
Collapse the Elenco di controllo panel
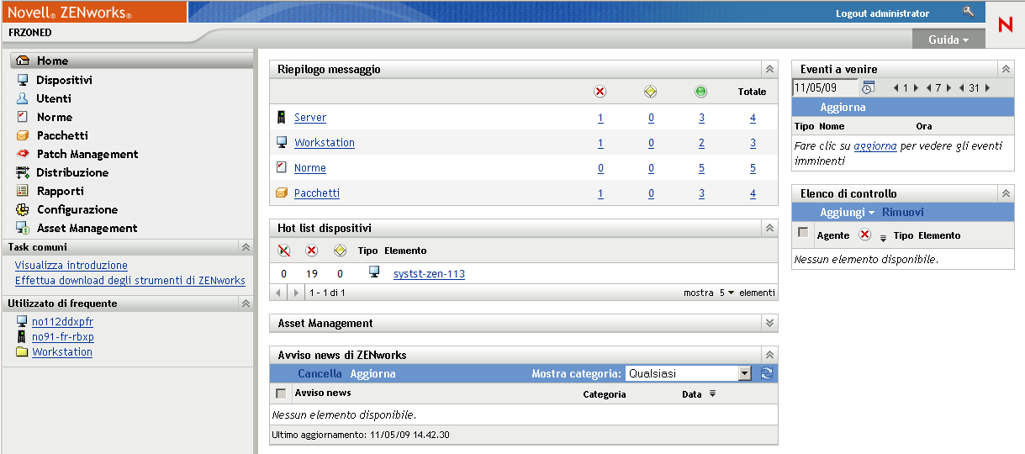pyautogui.click(x=1005, y=194)
